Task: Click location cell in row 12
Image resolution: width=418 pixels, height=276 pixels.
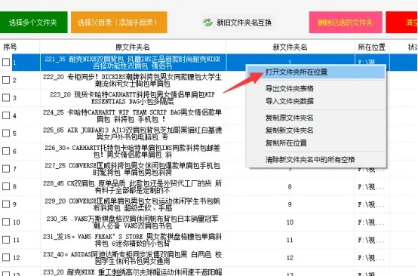Action: (x=372, y=258)
